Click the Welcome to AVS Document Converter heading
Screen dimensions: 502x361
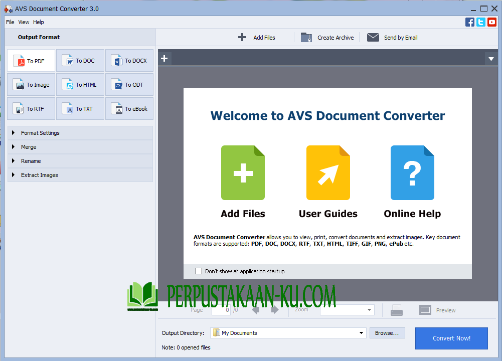(x=327, y=115)
